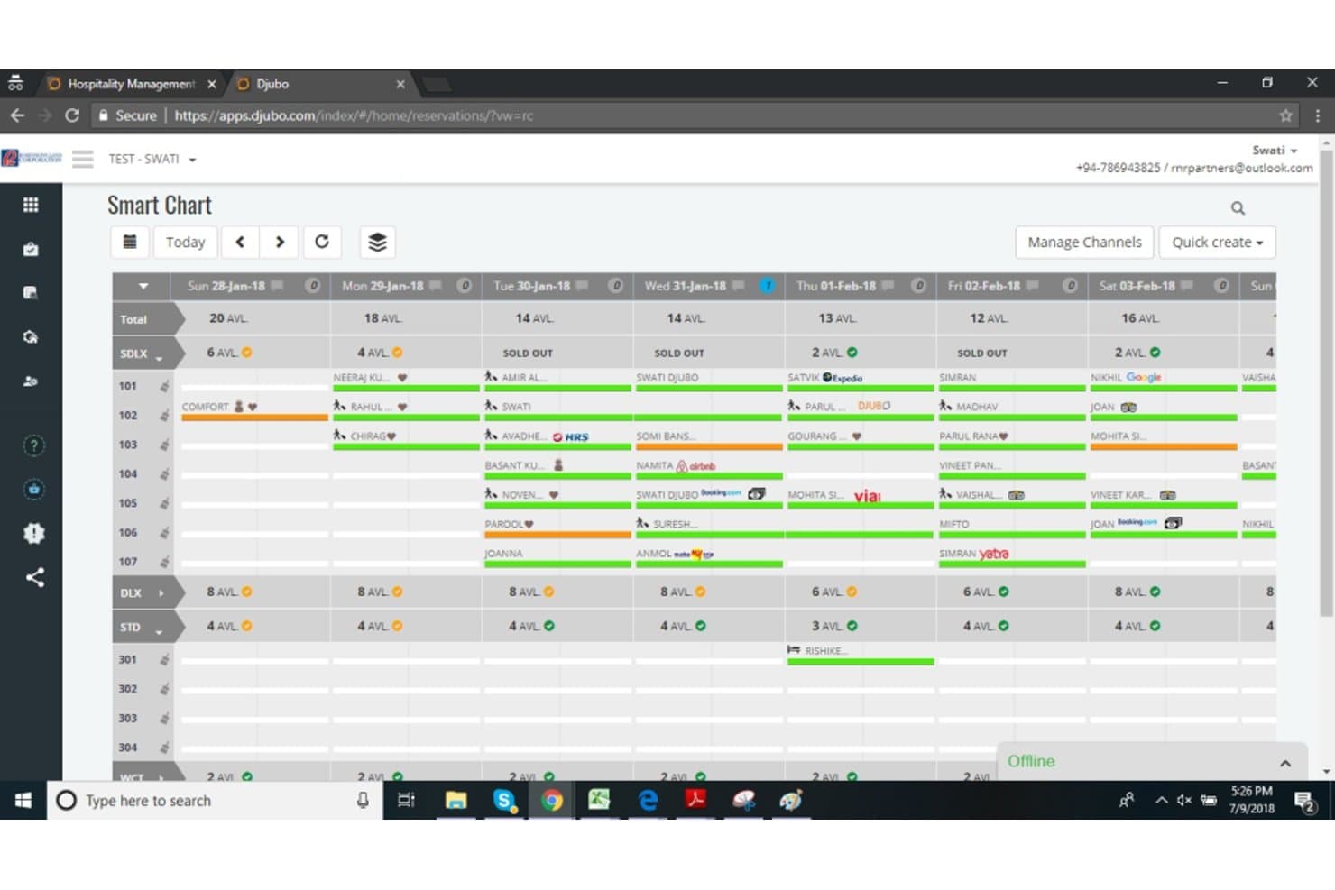Image resolution: width=1335 pixels, height=890 pixels.
Task: Switch to the Djubo browser tab
Action: [x=320, y=84]
